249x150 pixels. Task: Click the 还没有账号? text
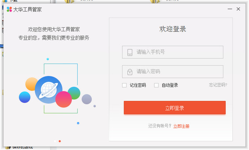pyautogui.click(x=160, y=126)
